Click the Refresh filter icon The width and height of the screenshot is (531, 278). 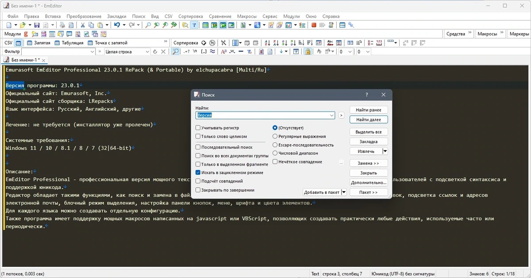155,52
